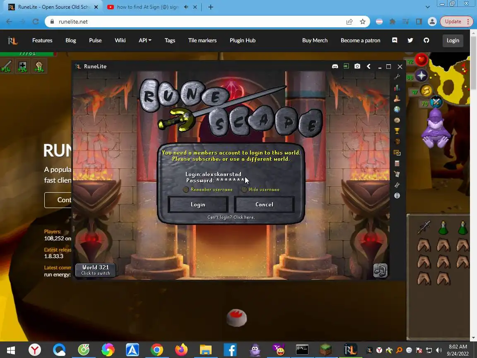
Task: Toggle game music note button
Action: [x=380, y=270]
